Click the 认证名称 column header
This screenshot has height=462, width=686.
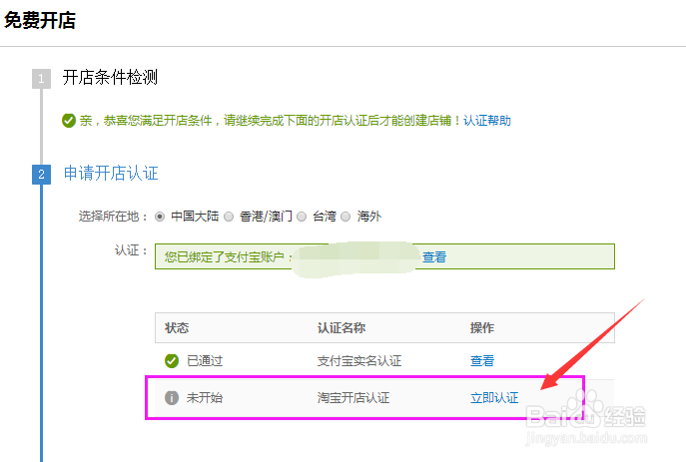(x=342, y=328)
